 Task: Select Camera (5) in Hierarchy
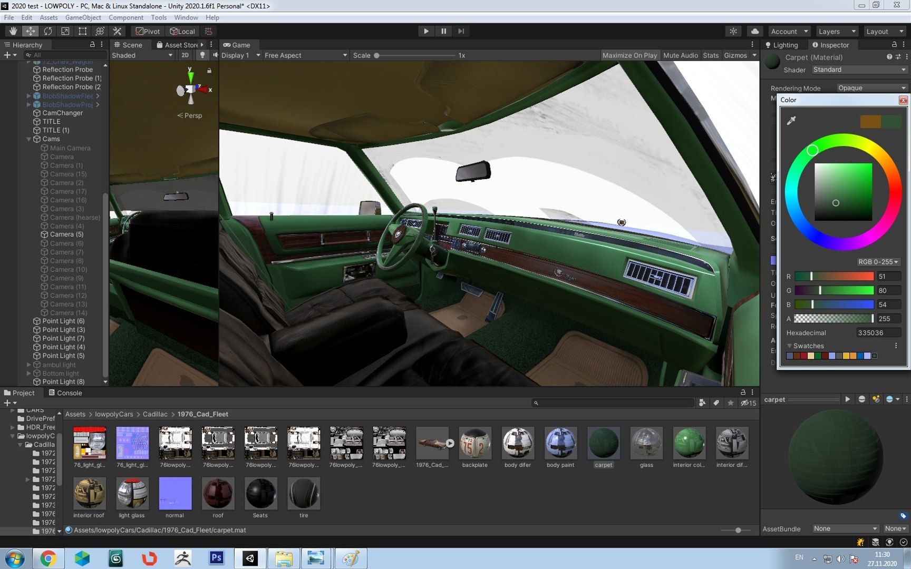(x=66, y=234)
